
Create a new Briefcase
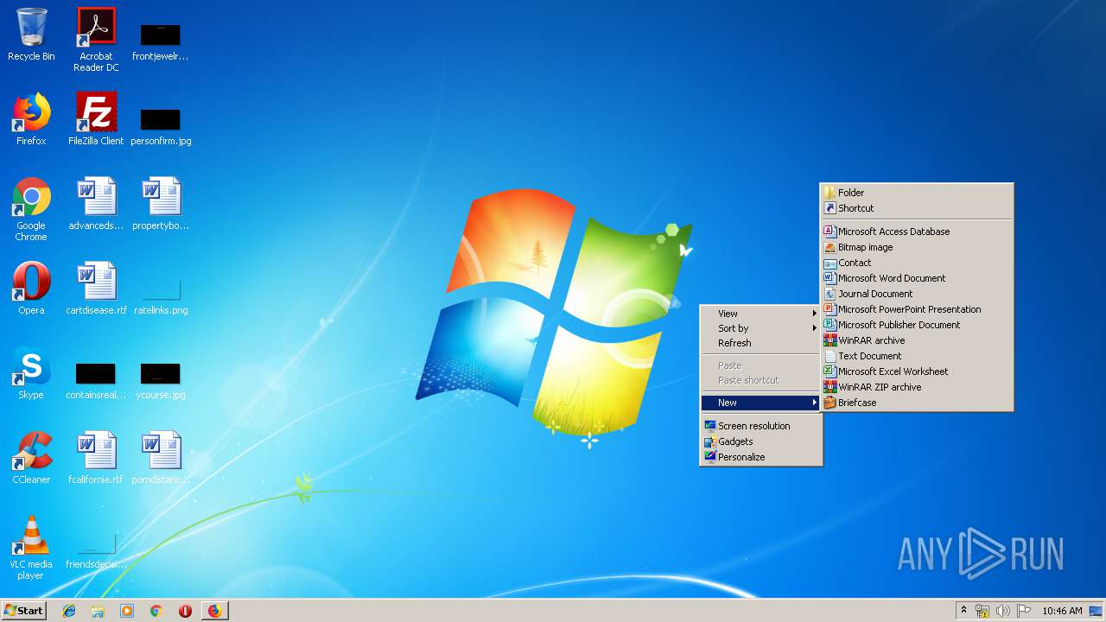point(916,403)
